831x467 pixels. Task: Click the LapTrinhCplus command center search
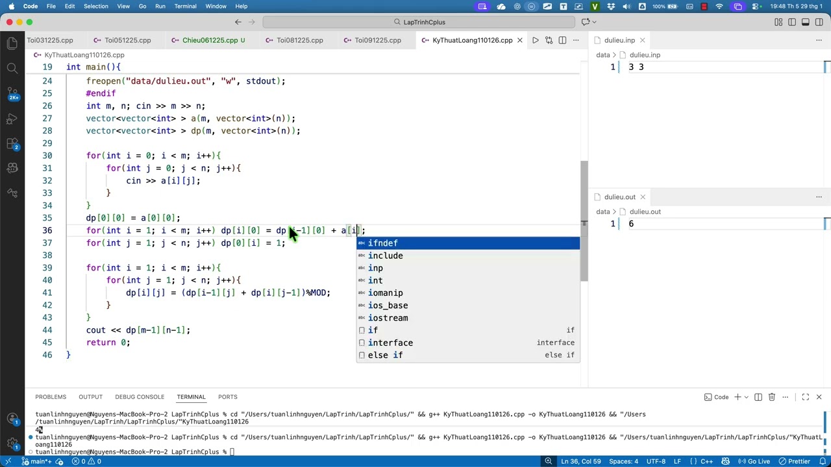419,22
